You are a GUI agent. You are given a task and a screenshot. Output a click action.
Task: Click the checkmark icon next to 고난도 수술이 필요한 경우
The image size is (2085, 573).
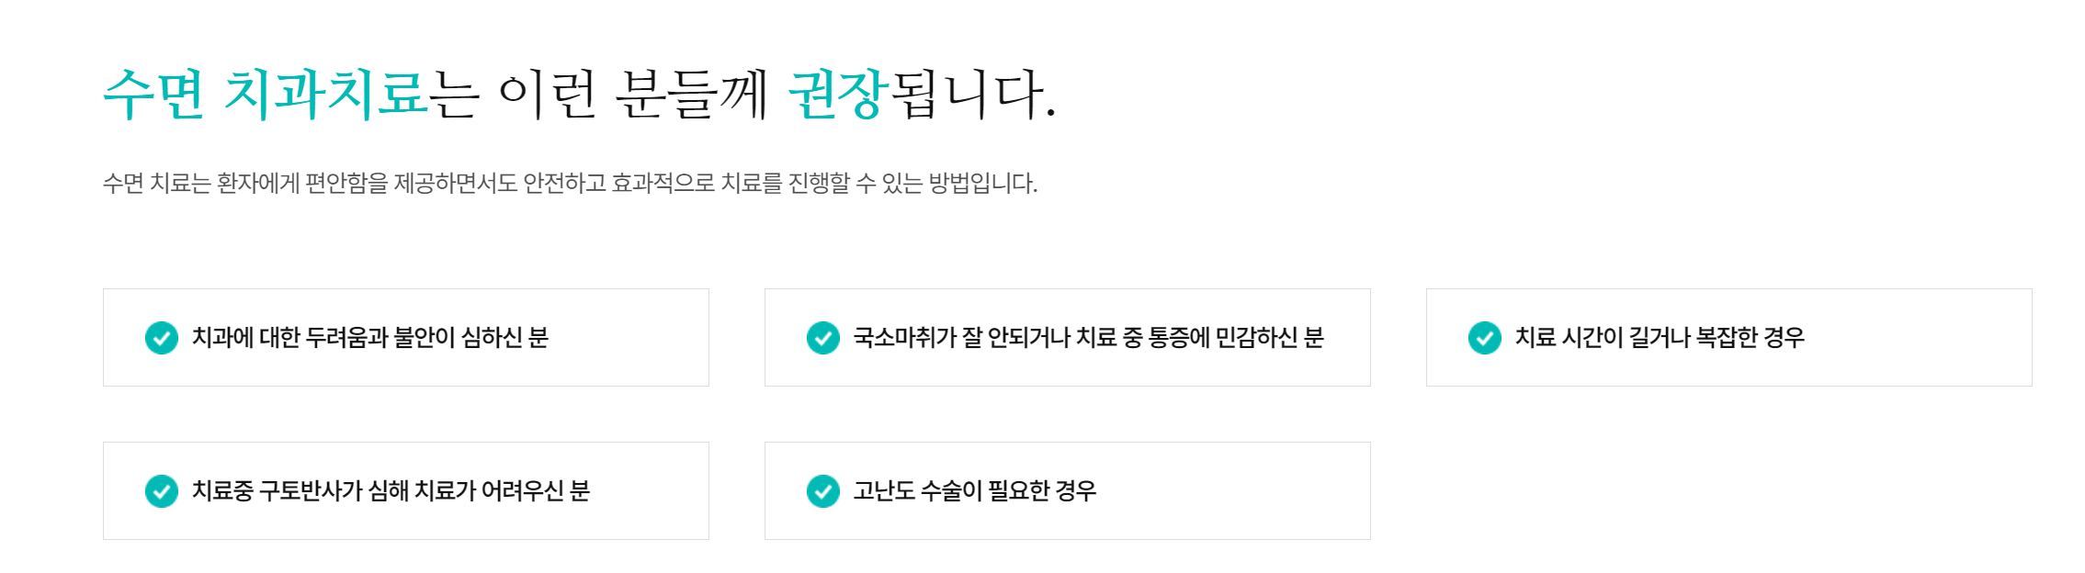pyautogui.click(x=822, y=491)
